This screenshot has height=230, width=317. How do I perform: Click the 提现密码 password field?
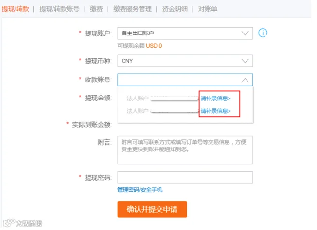click(x=185, y=178)
